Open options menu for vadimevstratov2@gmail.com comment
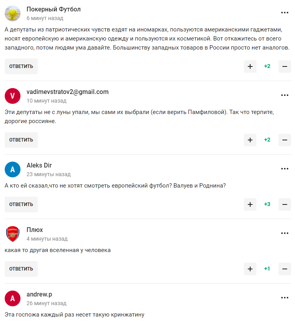The height and width of the screenshot is (324, 295). (285, 96)
